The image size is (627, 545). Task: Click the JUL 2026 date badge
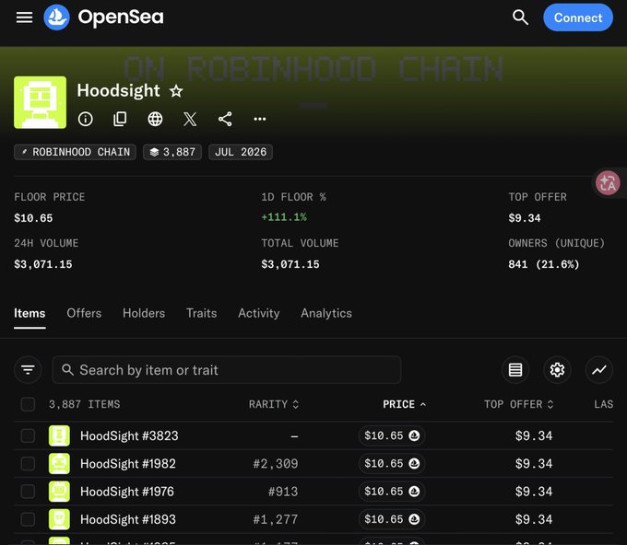point(241,152)
